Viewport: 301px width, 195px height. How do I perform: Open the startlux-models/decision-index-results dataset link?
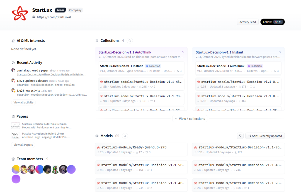[46, 85]
